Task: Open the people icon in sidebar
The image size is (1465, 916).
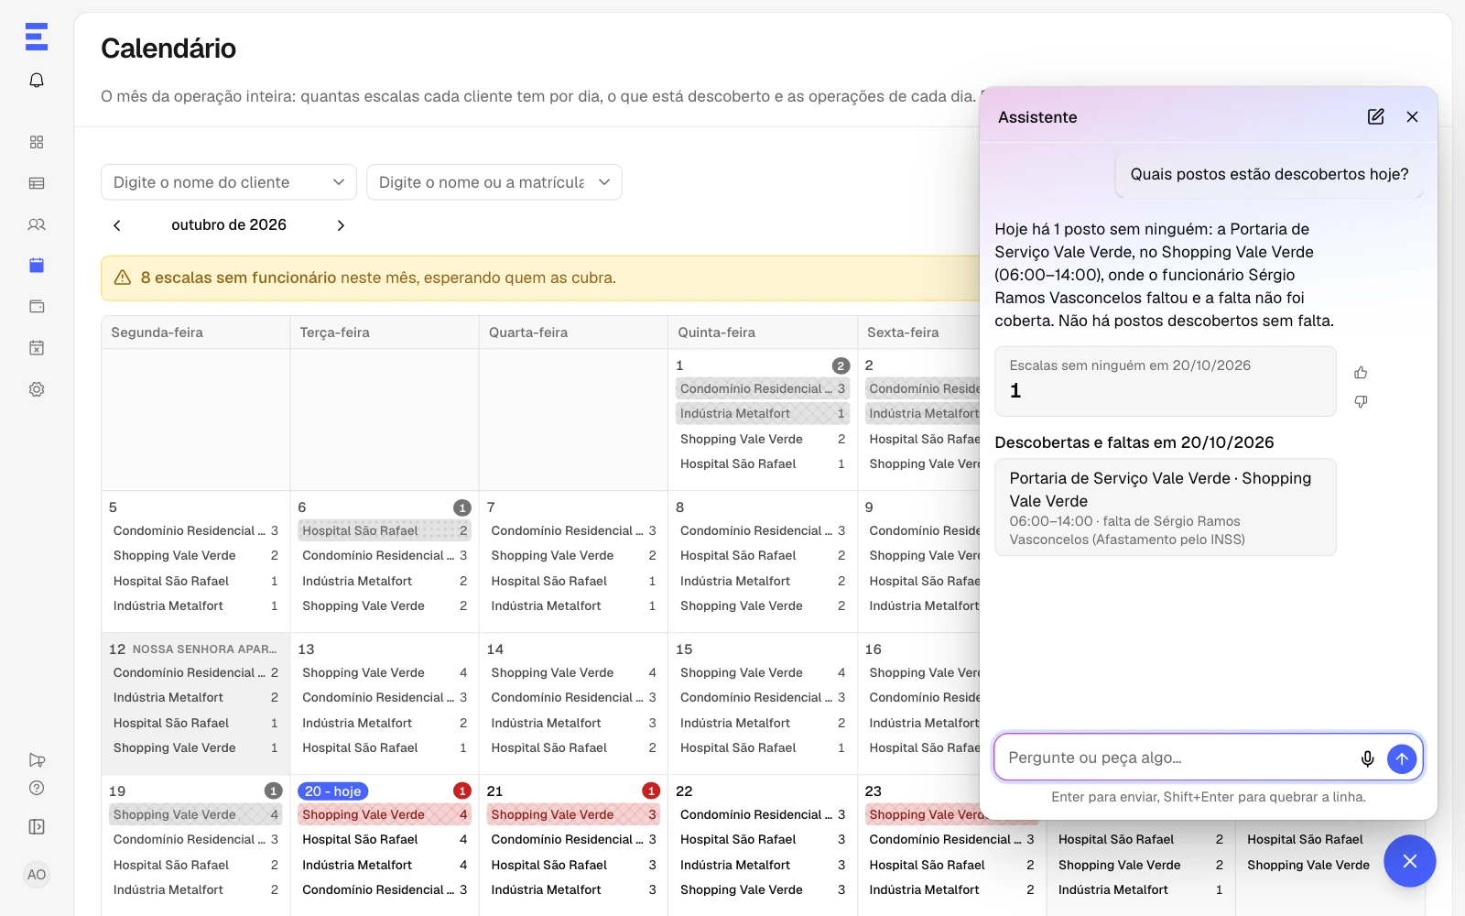Action: pyautogui.click(x=37, y=224)
